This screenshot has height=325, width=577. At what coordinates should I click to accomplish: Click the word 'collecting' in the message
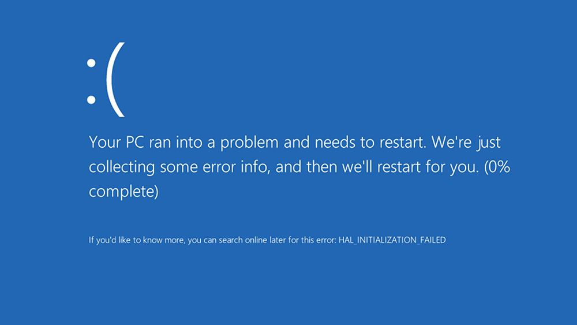[122, 167]
